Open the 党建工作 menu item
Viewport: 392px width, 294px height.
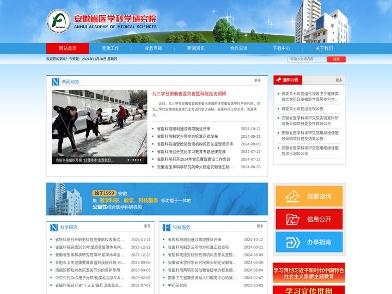[x=111, y=48]
